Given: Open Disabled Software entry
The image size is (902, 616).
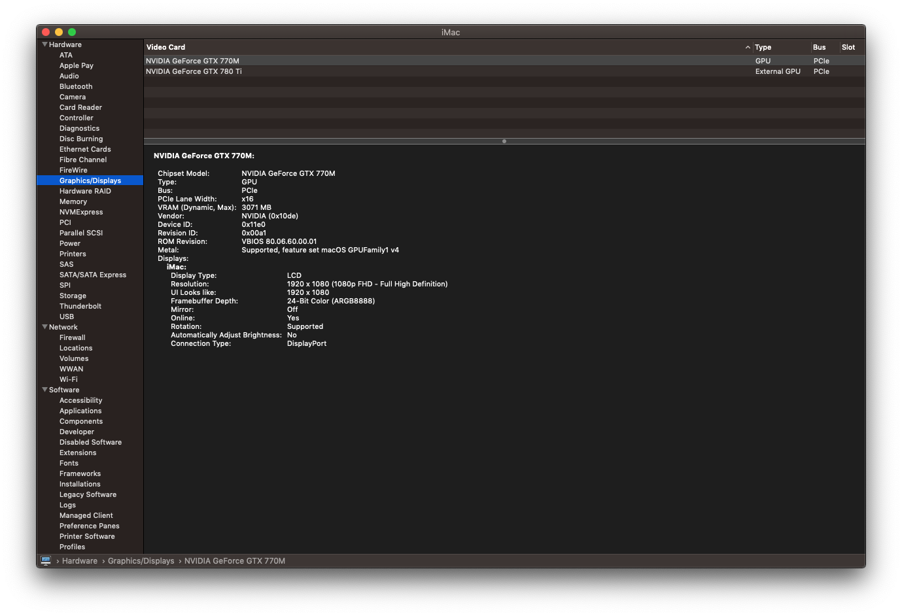Looking at the screenshot, I should click(x=90, y=442).
